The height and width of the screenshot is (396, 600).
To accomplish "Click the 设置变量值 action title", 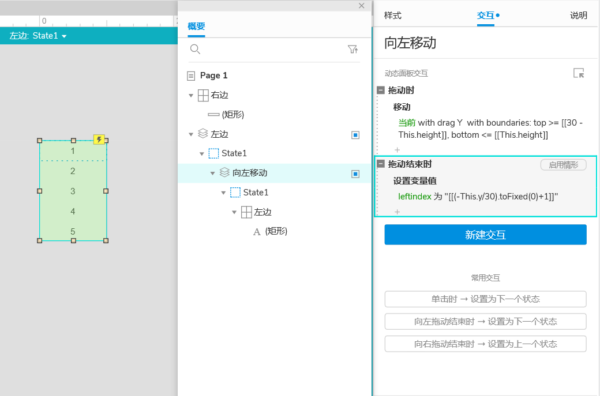I will tap(415, 181).
